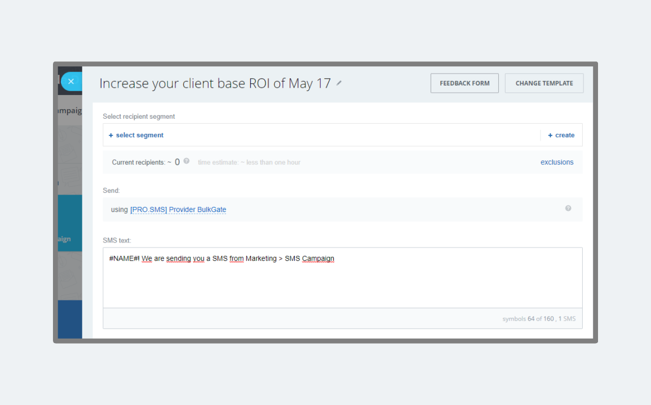Click help icon beside Current recipients

click(187, 161)
